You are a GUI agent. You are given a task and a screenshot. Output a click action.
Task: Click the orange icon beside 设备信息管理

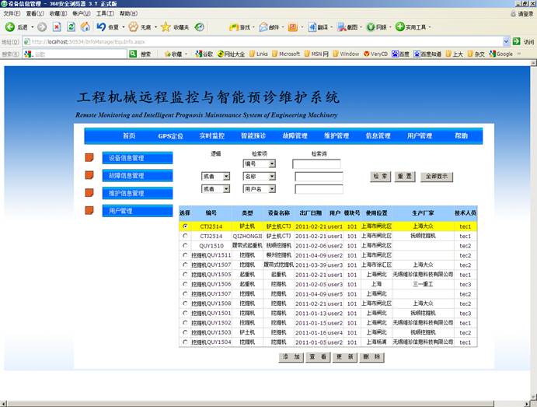pyautogui.click(x=89, y=158)
